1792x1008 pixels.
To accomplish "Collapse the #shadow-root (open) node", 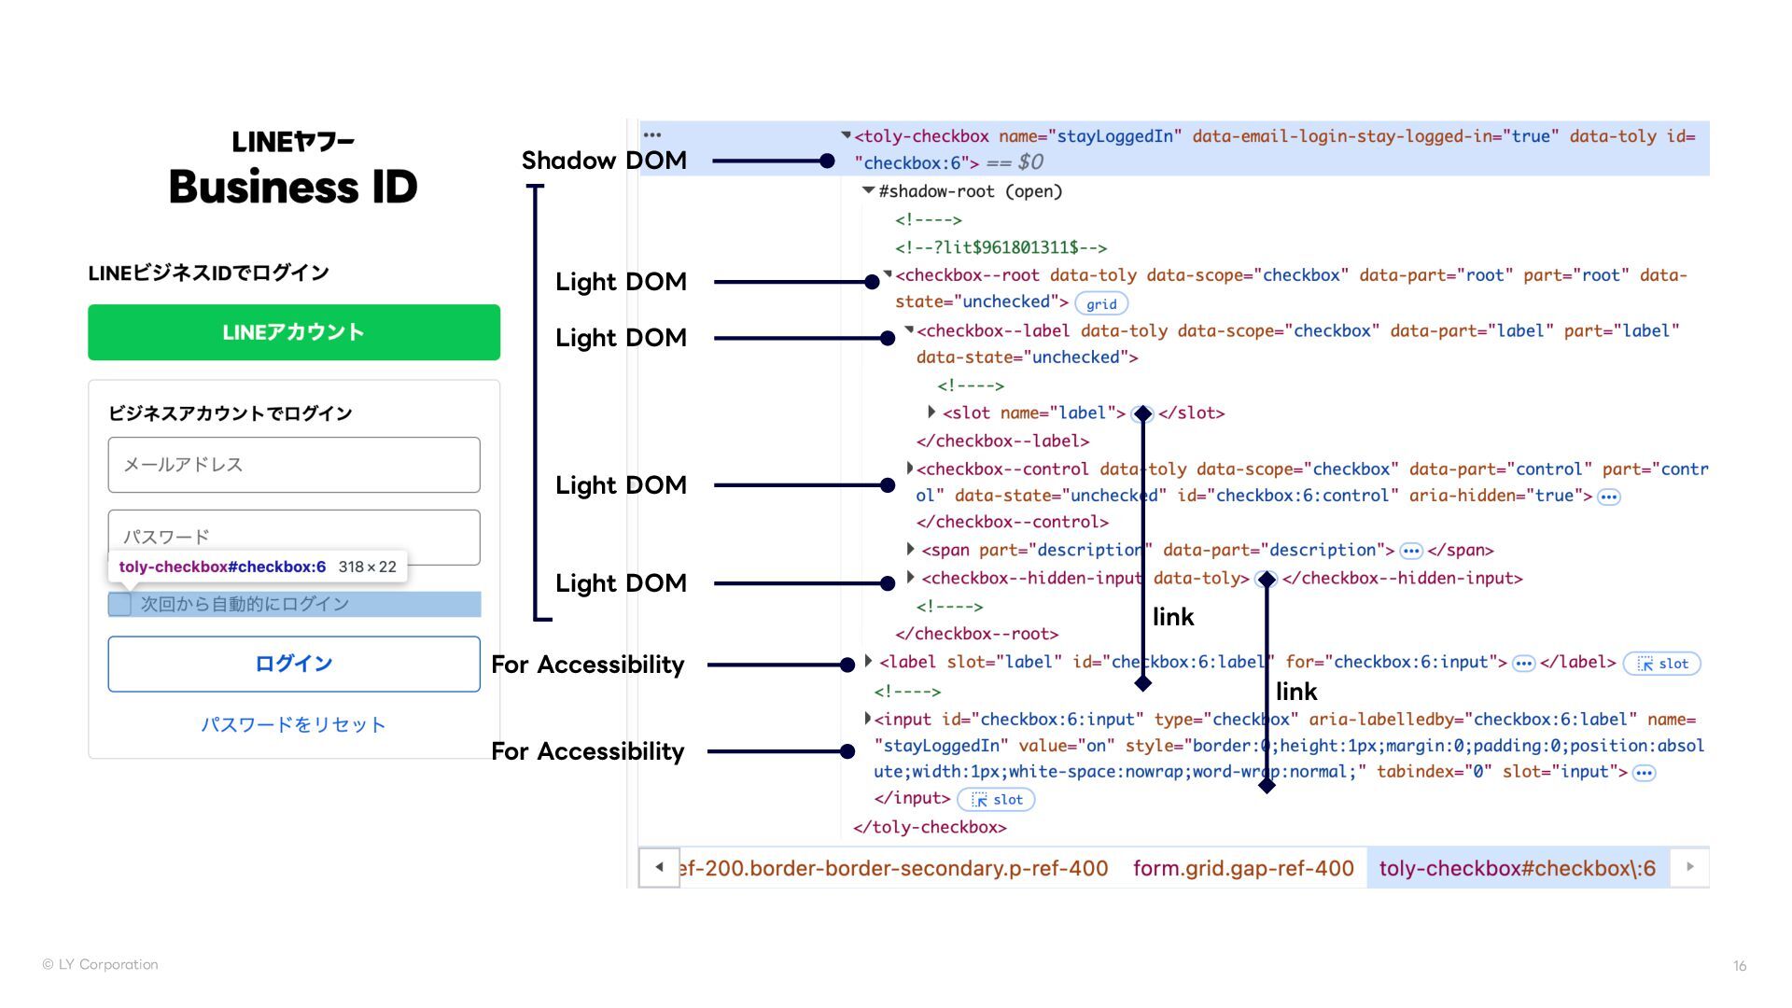I will [x=868, y=190].
